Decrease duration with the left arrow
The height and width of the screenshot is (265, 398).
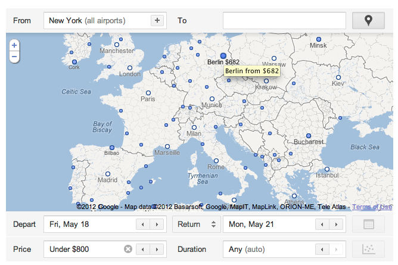coord(322,250)
